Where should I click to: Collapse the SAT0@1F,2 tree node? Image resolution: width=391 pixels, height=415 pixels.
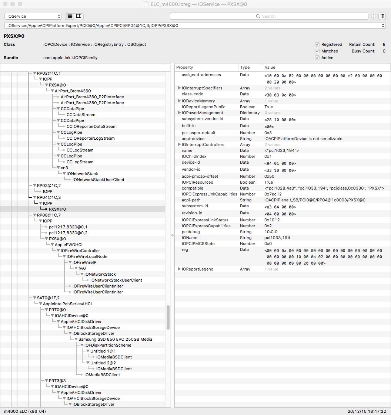35,298
